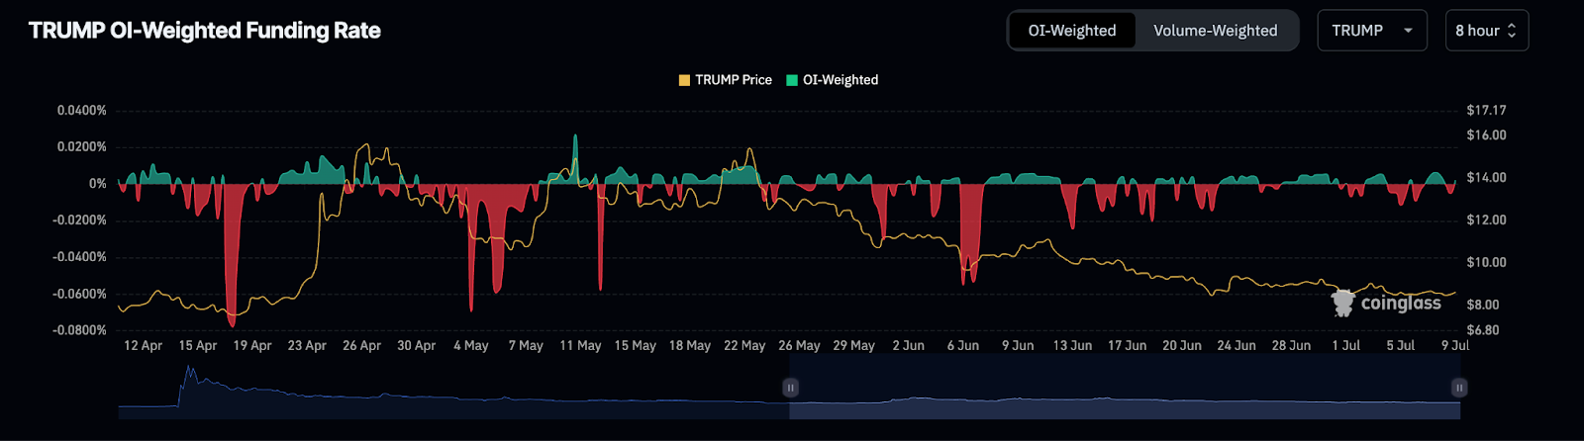Click the mini overview chart spike
Viewport: 1584px width, 441px height.
[189, 376]
